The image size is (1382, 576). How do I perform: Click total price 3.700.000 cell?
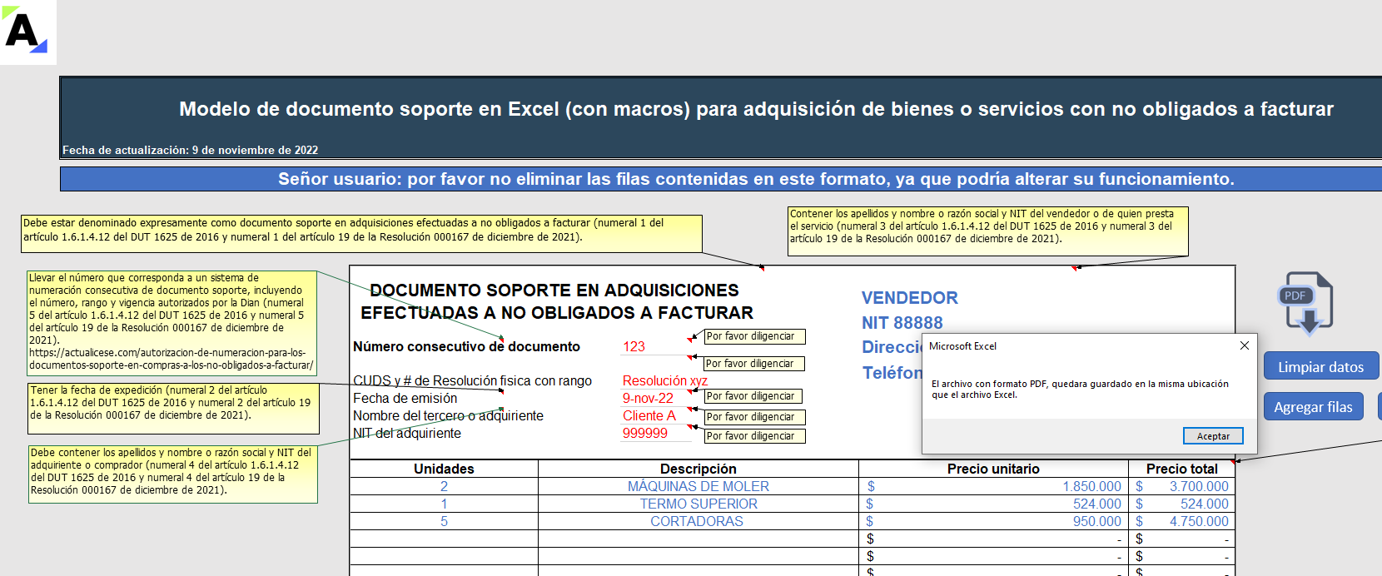(x=1181, y=486)
